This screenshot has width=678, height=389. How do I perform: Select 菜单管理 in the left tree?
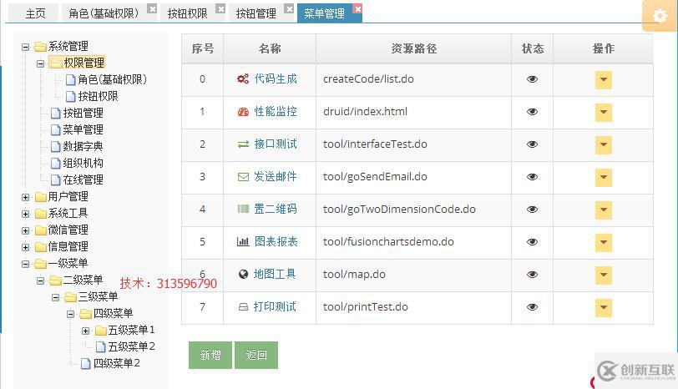[x=83, y=129]
